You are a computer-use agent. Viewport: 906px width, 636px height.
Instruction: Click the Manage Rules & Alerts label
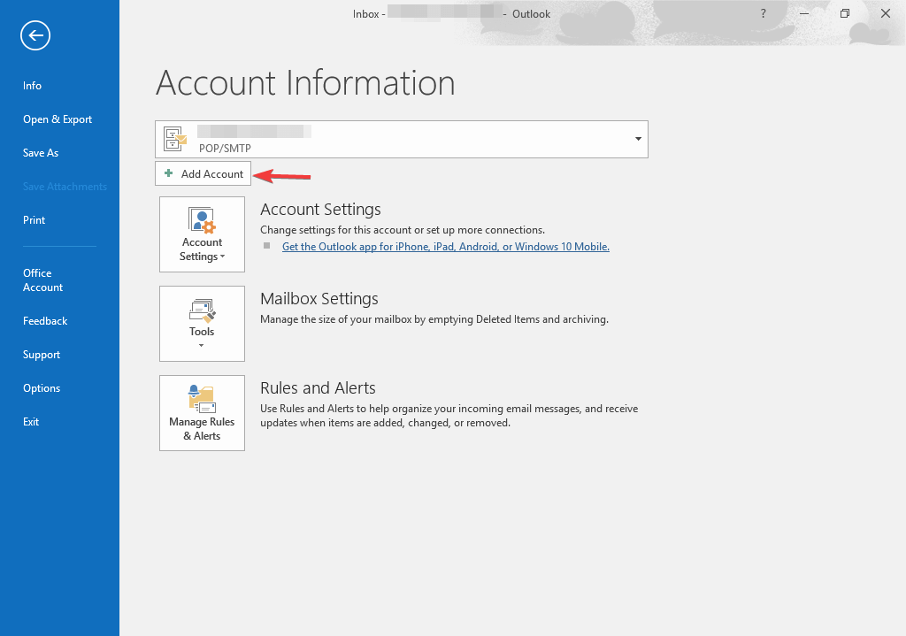tap(202, 429)
